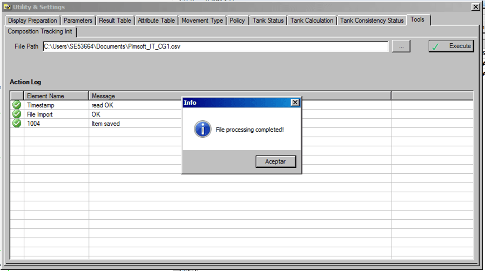
Task: Select the 1004 element cell
Action: (56, 123)
